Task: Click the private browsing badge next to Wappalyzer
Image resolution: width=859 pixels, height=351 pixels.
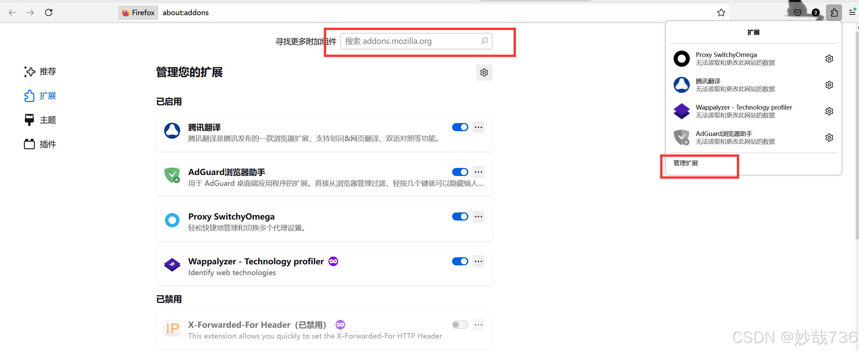Action: tap(333, 261)
